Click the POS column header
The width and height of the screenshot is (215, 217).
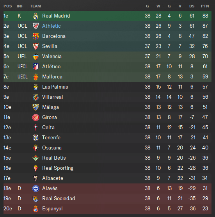pyautogui.click(x=8, y=6)
